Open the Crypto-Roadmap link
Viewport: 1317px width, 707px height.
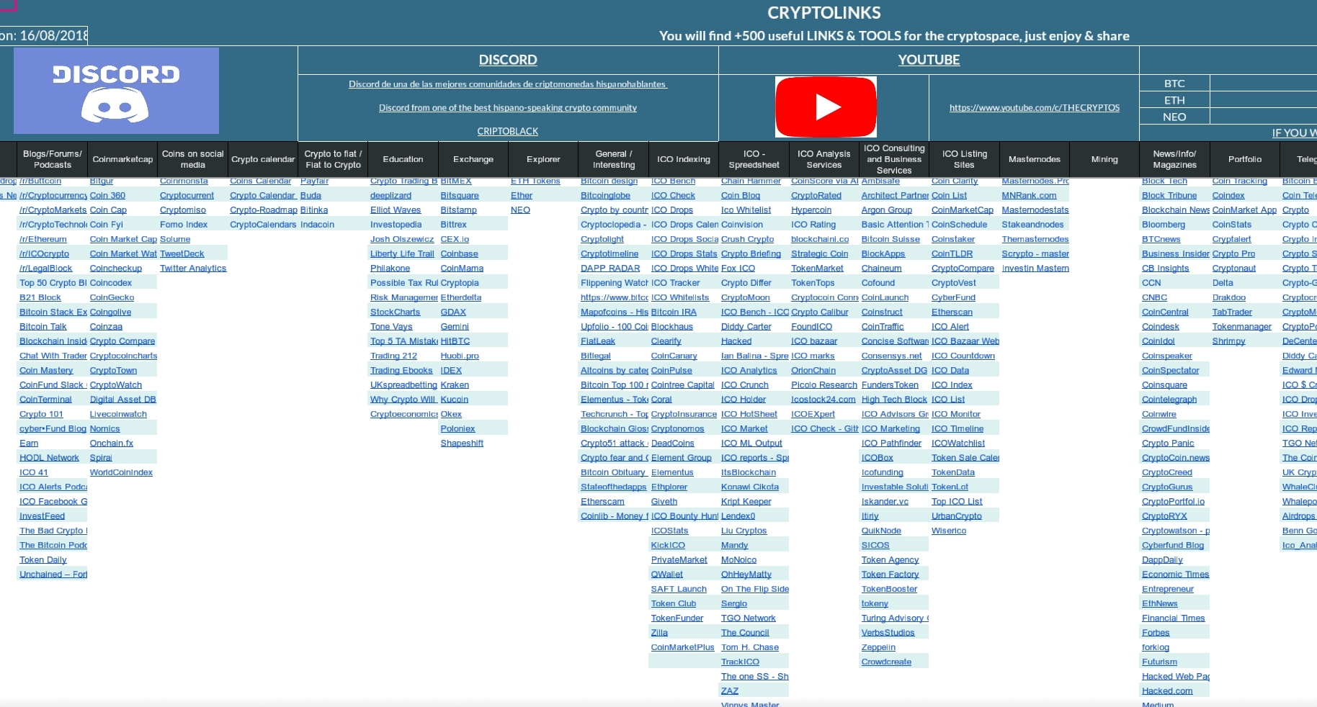(264, 210)
